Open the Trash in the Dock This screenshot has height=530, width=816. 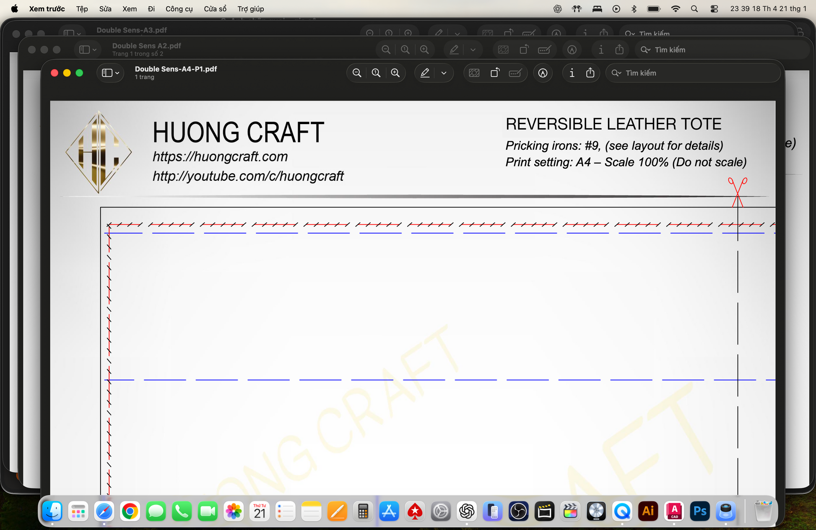764,511
